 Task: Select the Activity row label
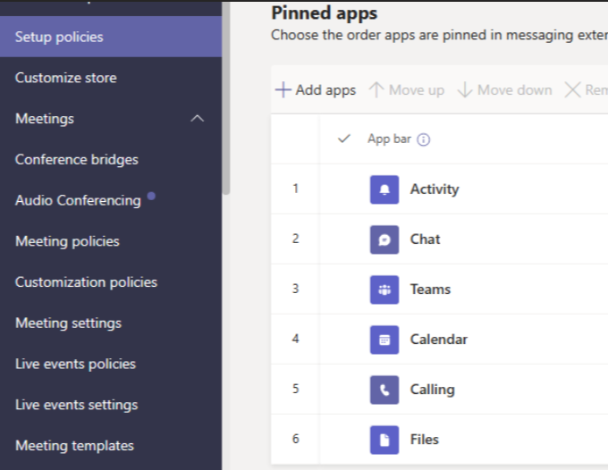pos(435,189)
